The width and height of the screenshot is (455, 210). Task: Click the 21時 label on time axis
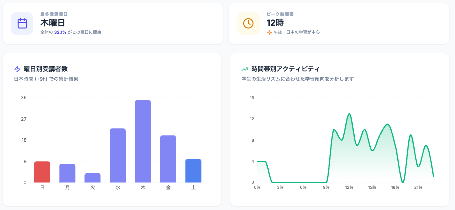click(x=418, y=187)
